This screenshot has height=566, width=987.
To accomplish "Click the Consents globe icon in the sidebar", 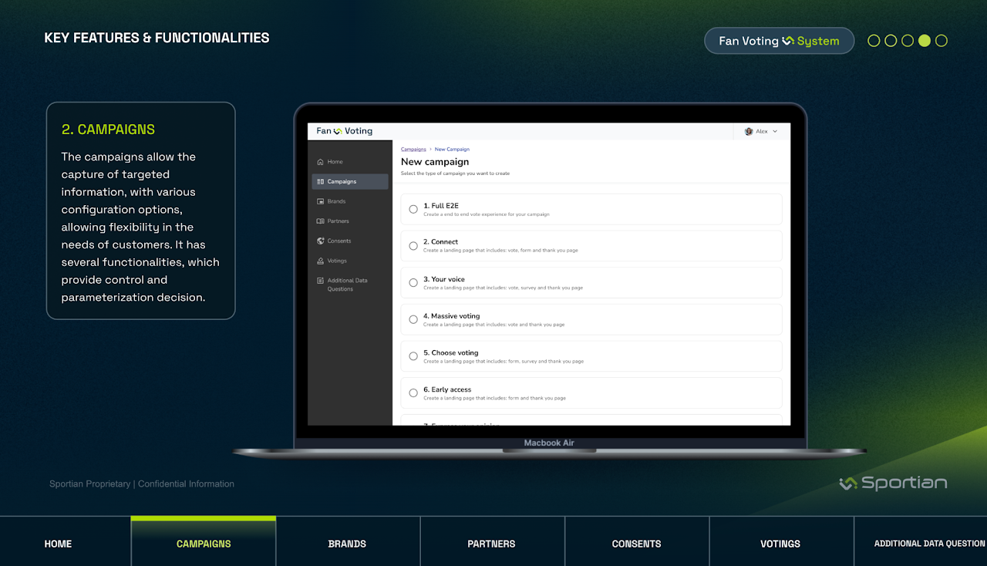I will tap(321, 241).
